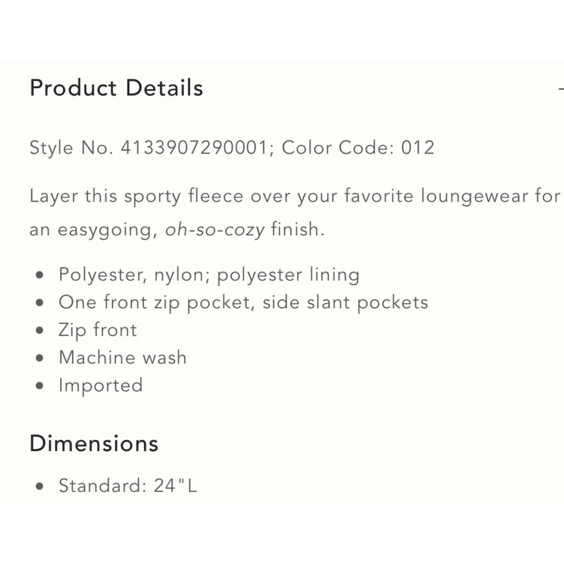This screenshot has width=564, height=564.
Task: Click the bullet dot beside Polyester, nylon
Action: tap(39, 276)
